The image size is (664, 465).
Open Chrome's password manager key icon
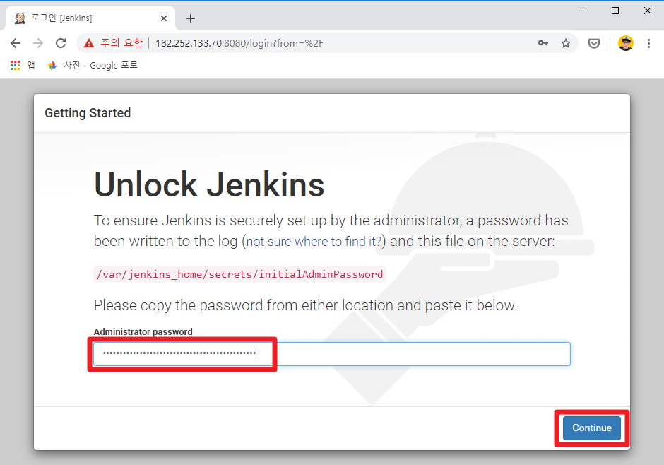pos(543,43)
